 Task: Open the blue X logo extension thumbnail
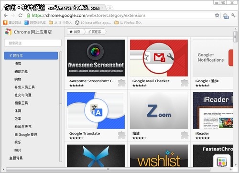click(96, 156)
